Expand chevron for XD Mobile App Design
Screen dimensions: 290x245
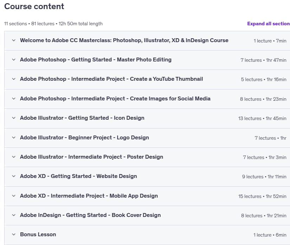14,196
